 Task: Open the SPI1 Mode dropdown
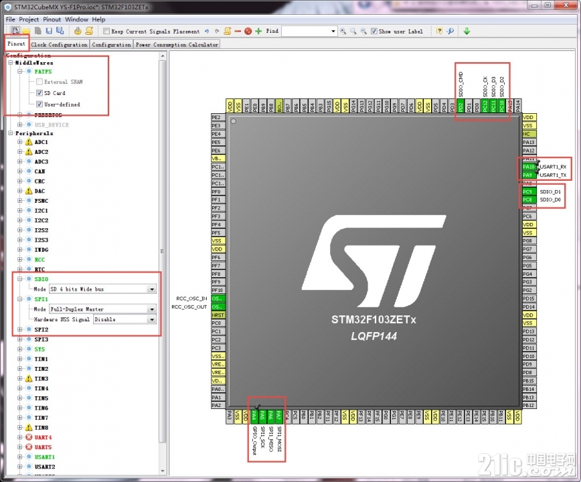pyautogui.click(x=152, y=309)
